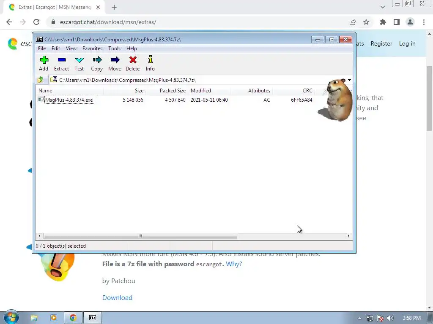Click the Download link on the webpage
Viewport: 433px width, 324px height.
tap(118, 298)
